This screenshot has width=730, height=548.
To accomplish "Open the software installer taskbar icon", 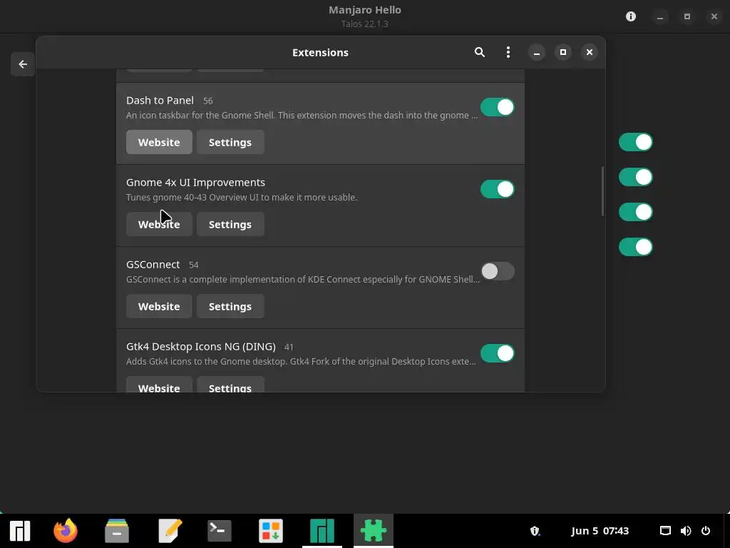I will (271, 531).
